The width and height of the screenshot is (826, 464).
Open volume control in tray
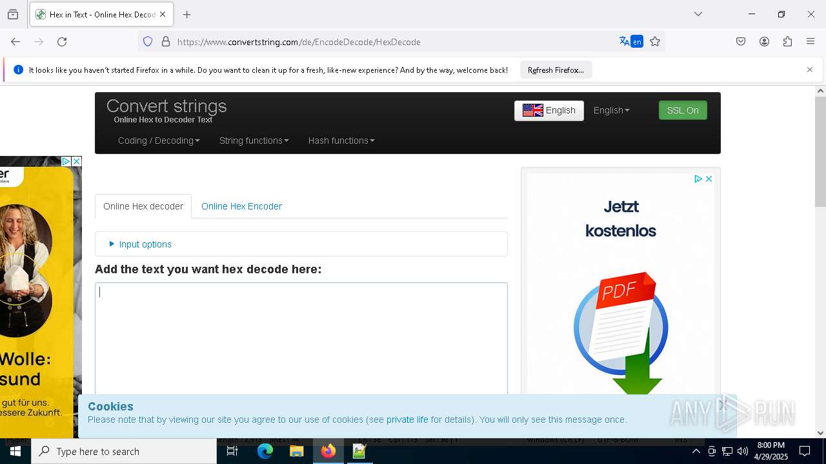coord(743,451)
